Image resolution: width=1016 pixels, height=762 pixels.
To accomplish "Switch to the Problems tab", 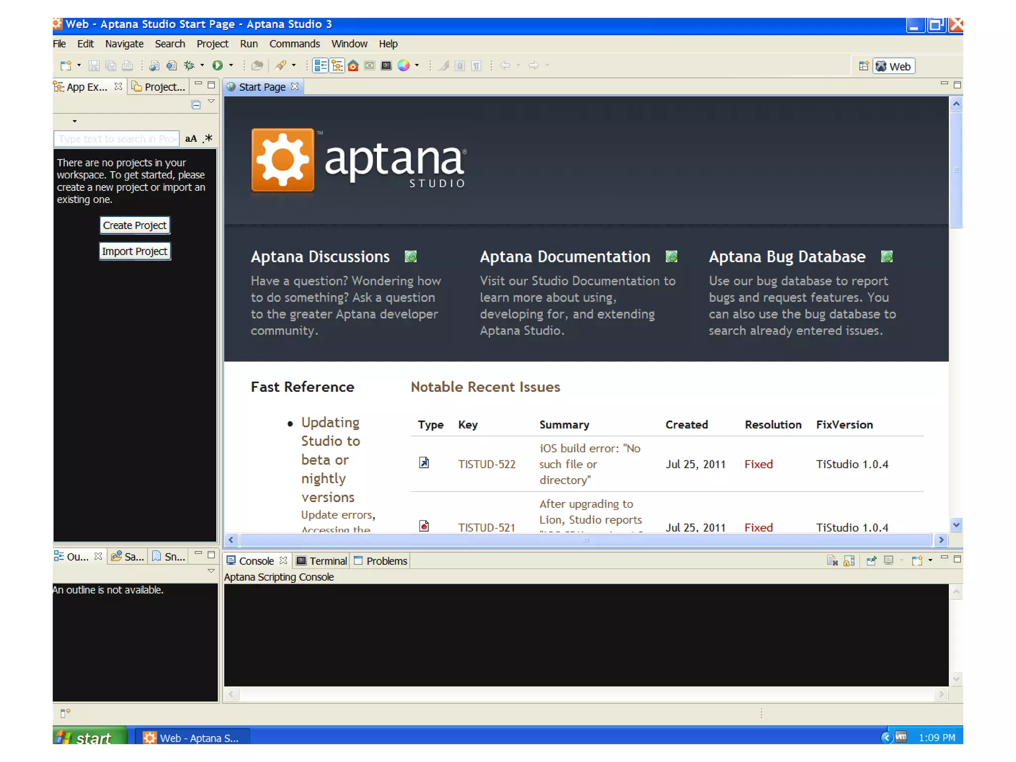I will [381, 561].
